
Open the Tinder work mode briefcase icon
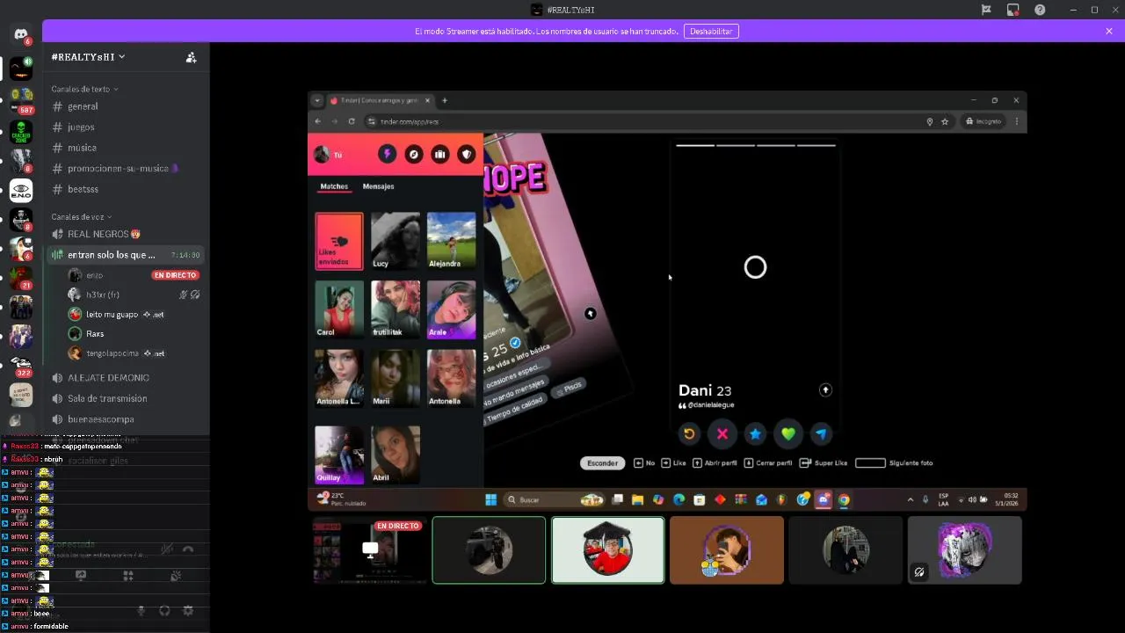tap(439, 154)
